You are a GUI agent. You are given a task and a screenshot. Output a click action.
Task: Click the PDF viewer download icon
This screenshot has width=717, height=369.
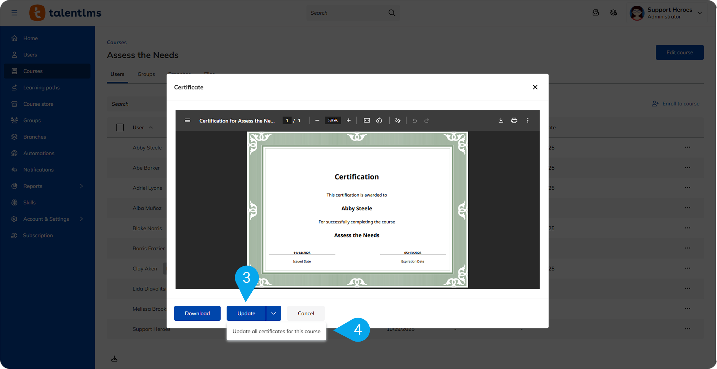[501, 120]
